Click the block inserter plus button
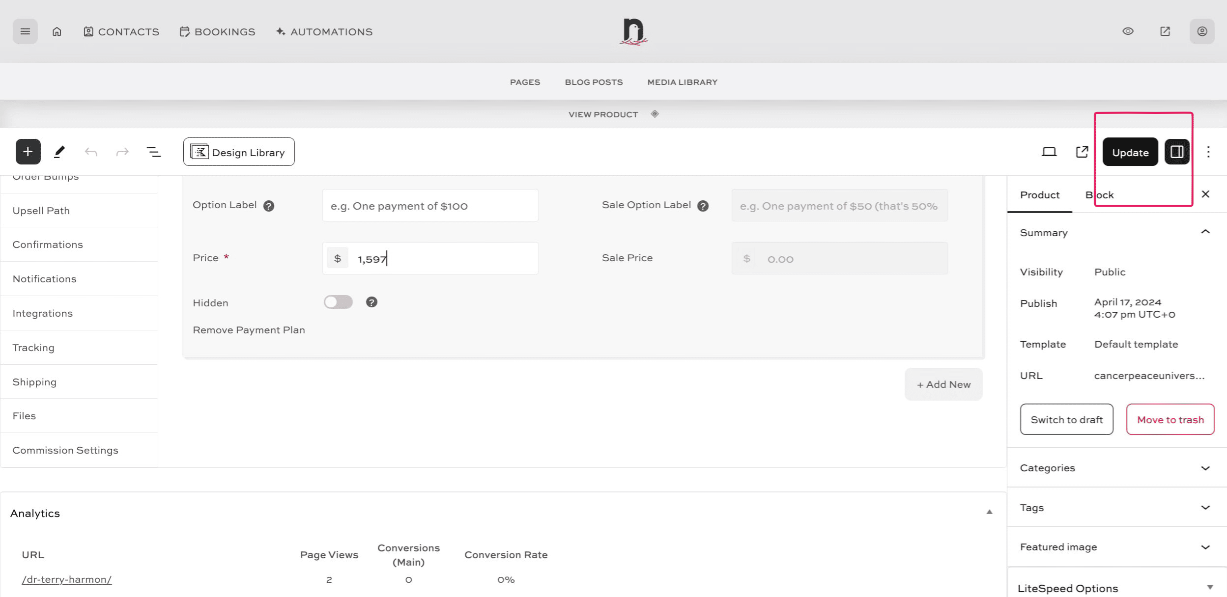The height and width of the screenshot is (597, 1227). pyautogui.click(x=28, y=152)
